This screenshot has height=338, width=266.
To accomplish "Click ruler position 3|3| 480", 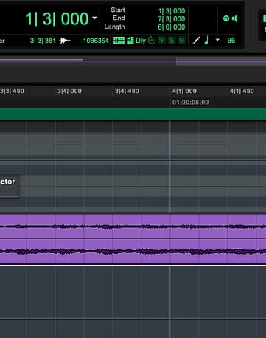I will coord(12,91).
